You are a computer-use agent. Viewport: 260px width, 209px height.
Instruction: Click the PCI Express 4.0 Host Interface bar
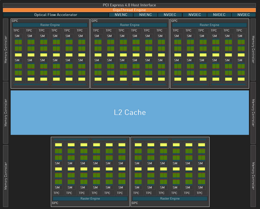pyautogui.click(x=129, y=5)
